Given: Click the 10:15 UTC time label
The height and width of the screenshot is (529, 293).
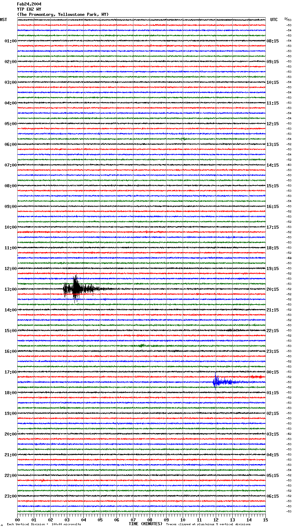Looking at the screenshot, I should [x=273, y=82].
